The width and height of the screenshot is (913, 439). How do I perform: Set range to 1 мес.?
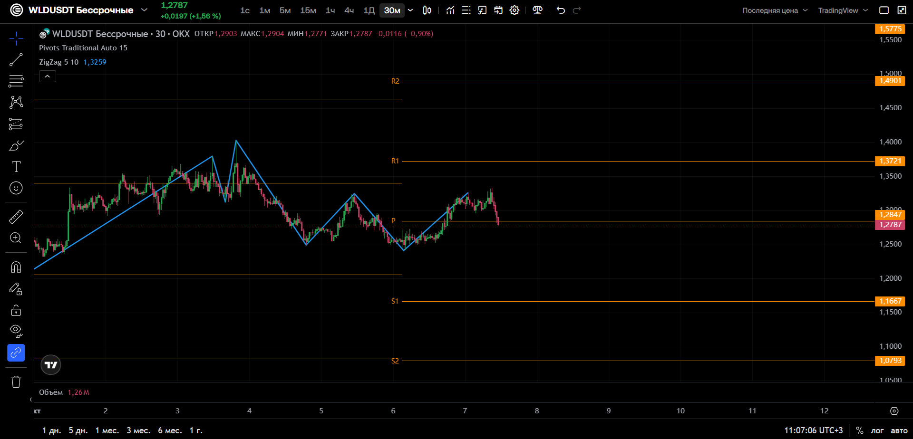tap(107, 430)
